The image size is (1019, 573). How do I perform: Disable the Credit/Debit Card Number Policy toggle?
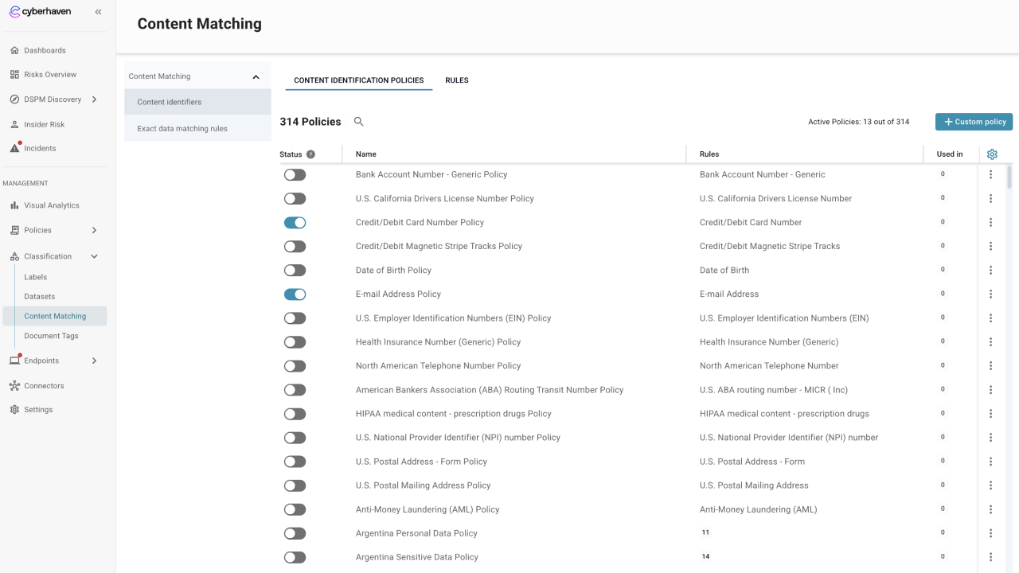coord(295,223)
